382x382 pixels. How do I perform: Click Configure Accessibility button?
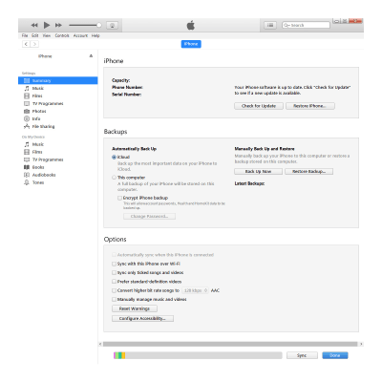pos(142,318)
